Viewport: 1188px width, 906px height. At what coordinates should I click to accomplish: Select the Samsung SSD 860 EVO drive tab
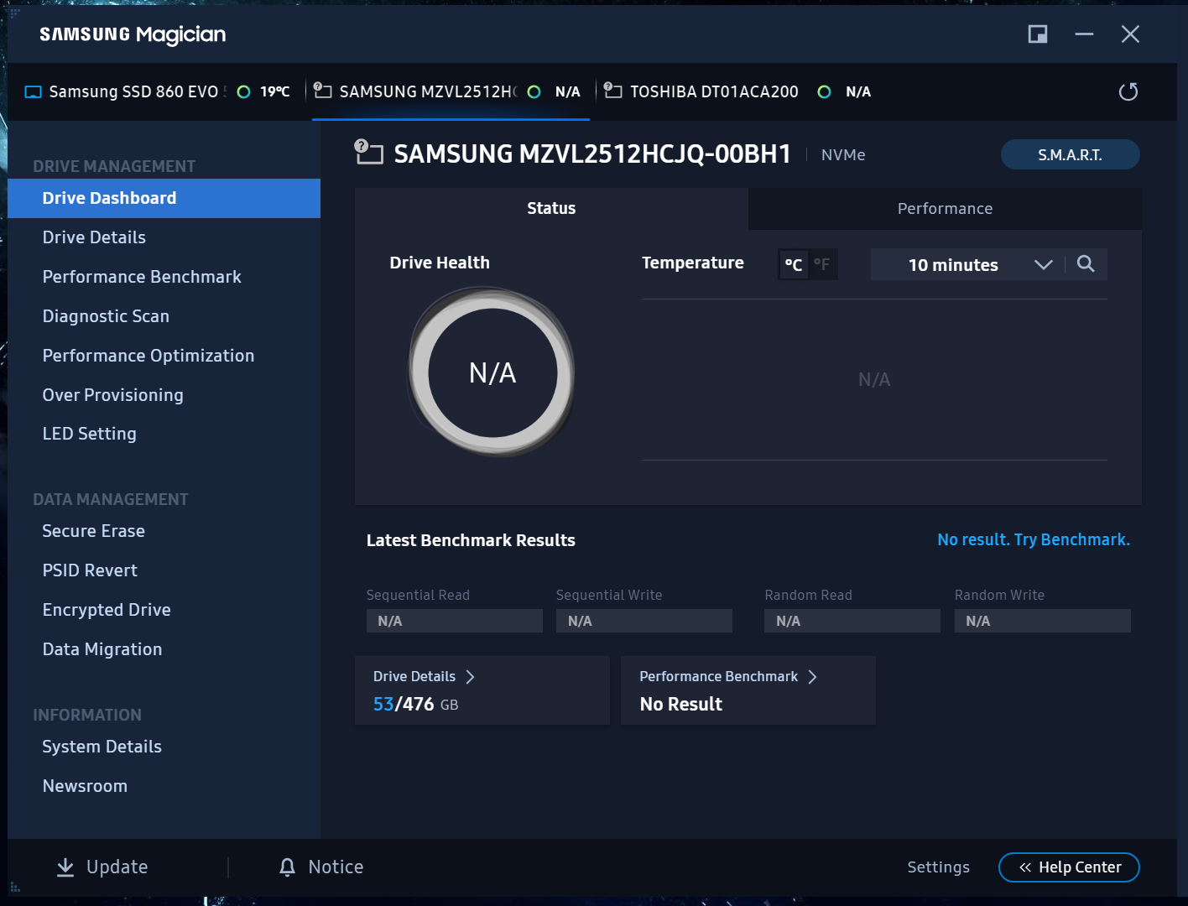pos(158,91)
